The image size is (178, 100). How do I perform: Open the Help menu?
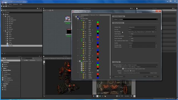pos(21,4)
